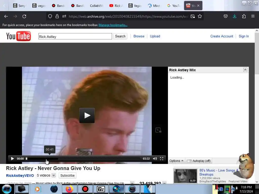Open the Browse link
259x194 pixels.
click(139, 36)
